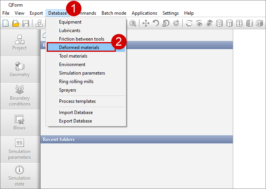Click the open folder toolbar icon

(x=16, y=23)
